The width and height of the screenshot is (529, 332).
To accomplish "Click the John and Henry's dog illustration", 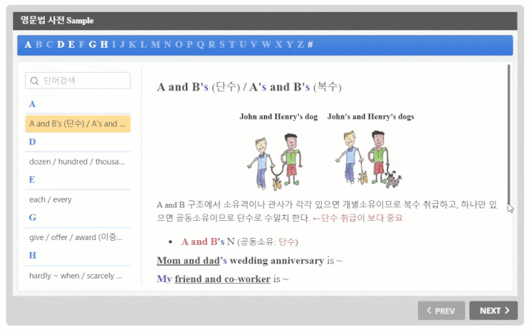I will (276, 162).
